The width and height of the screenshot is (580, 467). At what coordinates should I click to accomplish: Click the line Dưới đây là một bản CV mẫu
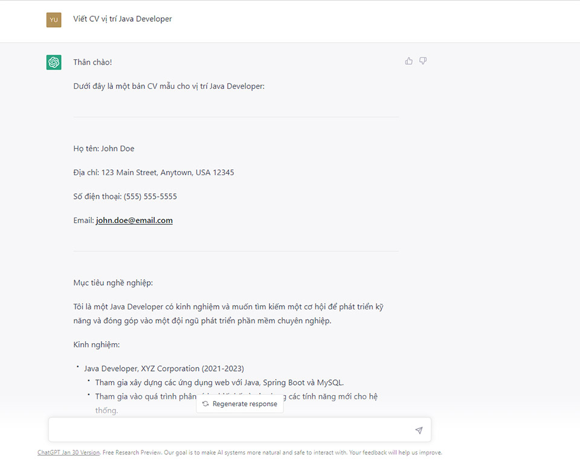[x=169, y=86]
